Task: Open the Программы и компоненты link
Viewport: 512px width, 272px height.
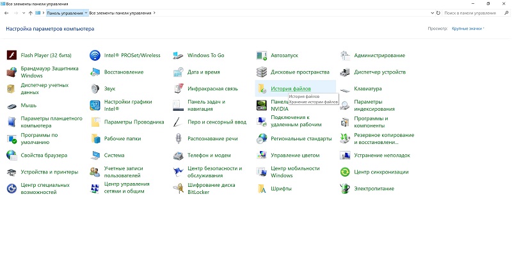Action: [x=371, y=122]
